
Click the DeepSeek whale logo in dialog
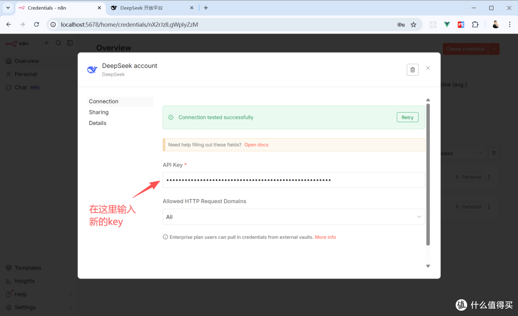pos(92,69)
